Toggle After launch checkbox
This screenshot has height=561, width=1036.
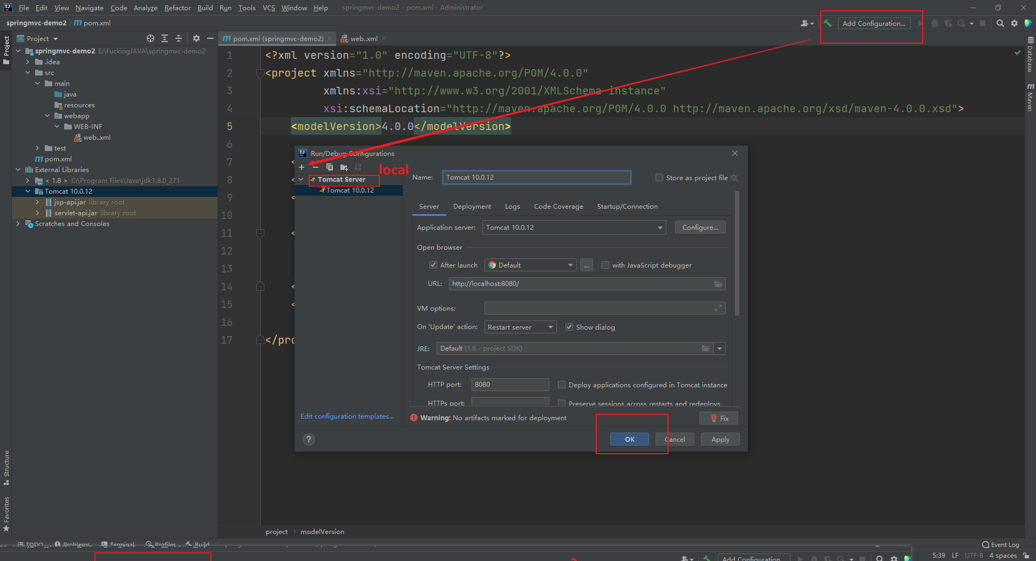click(x=433, y=265)
